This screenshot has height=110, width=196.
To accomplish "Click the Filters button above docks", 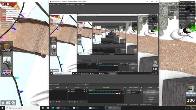I will pos(88,85).
